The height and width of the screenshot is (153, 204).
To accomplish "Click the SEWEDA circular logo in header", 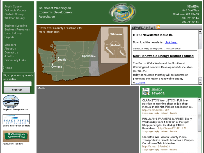I will tap(122, 13).
